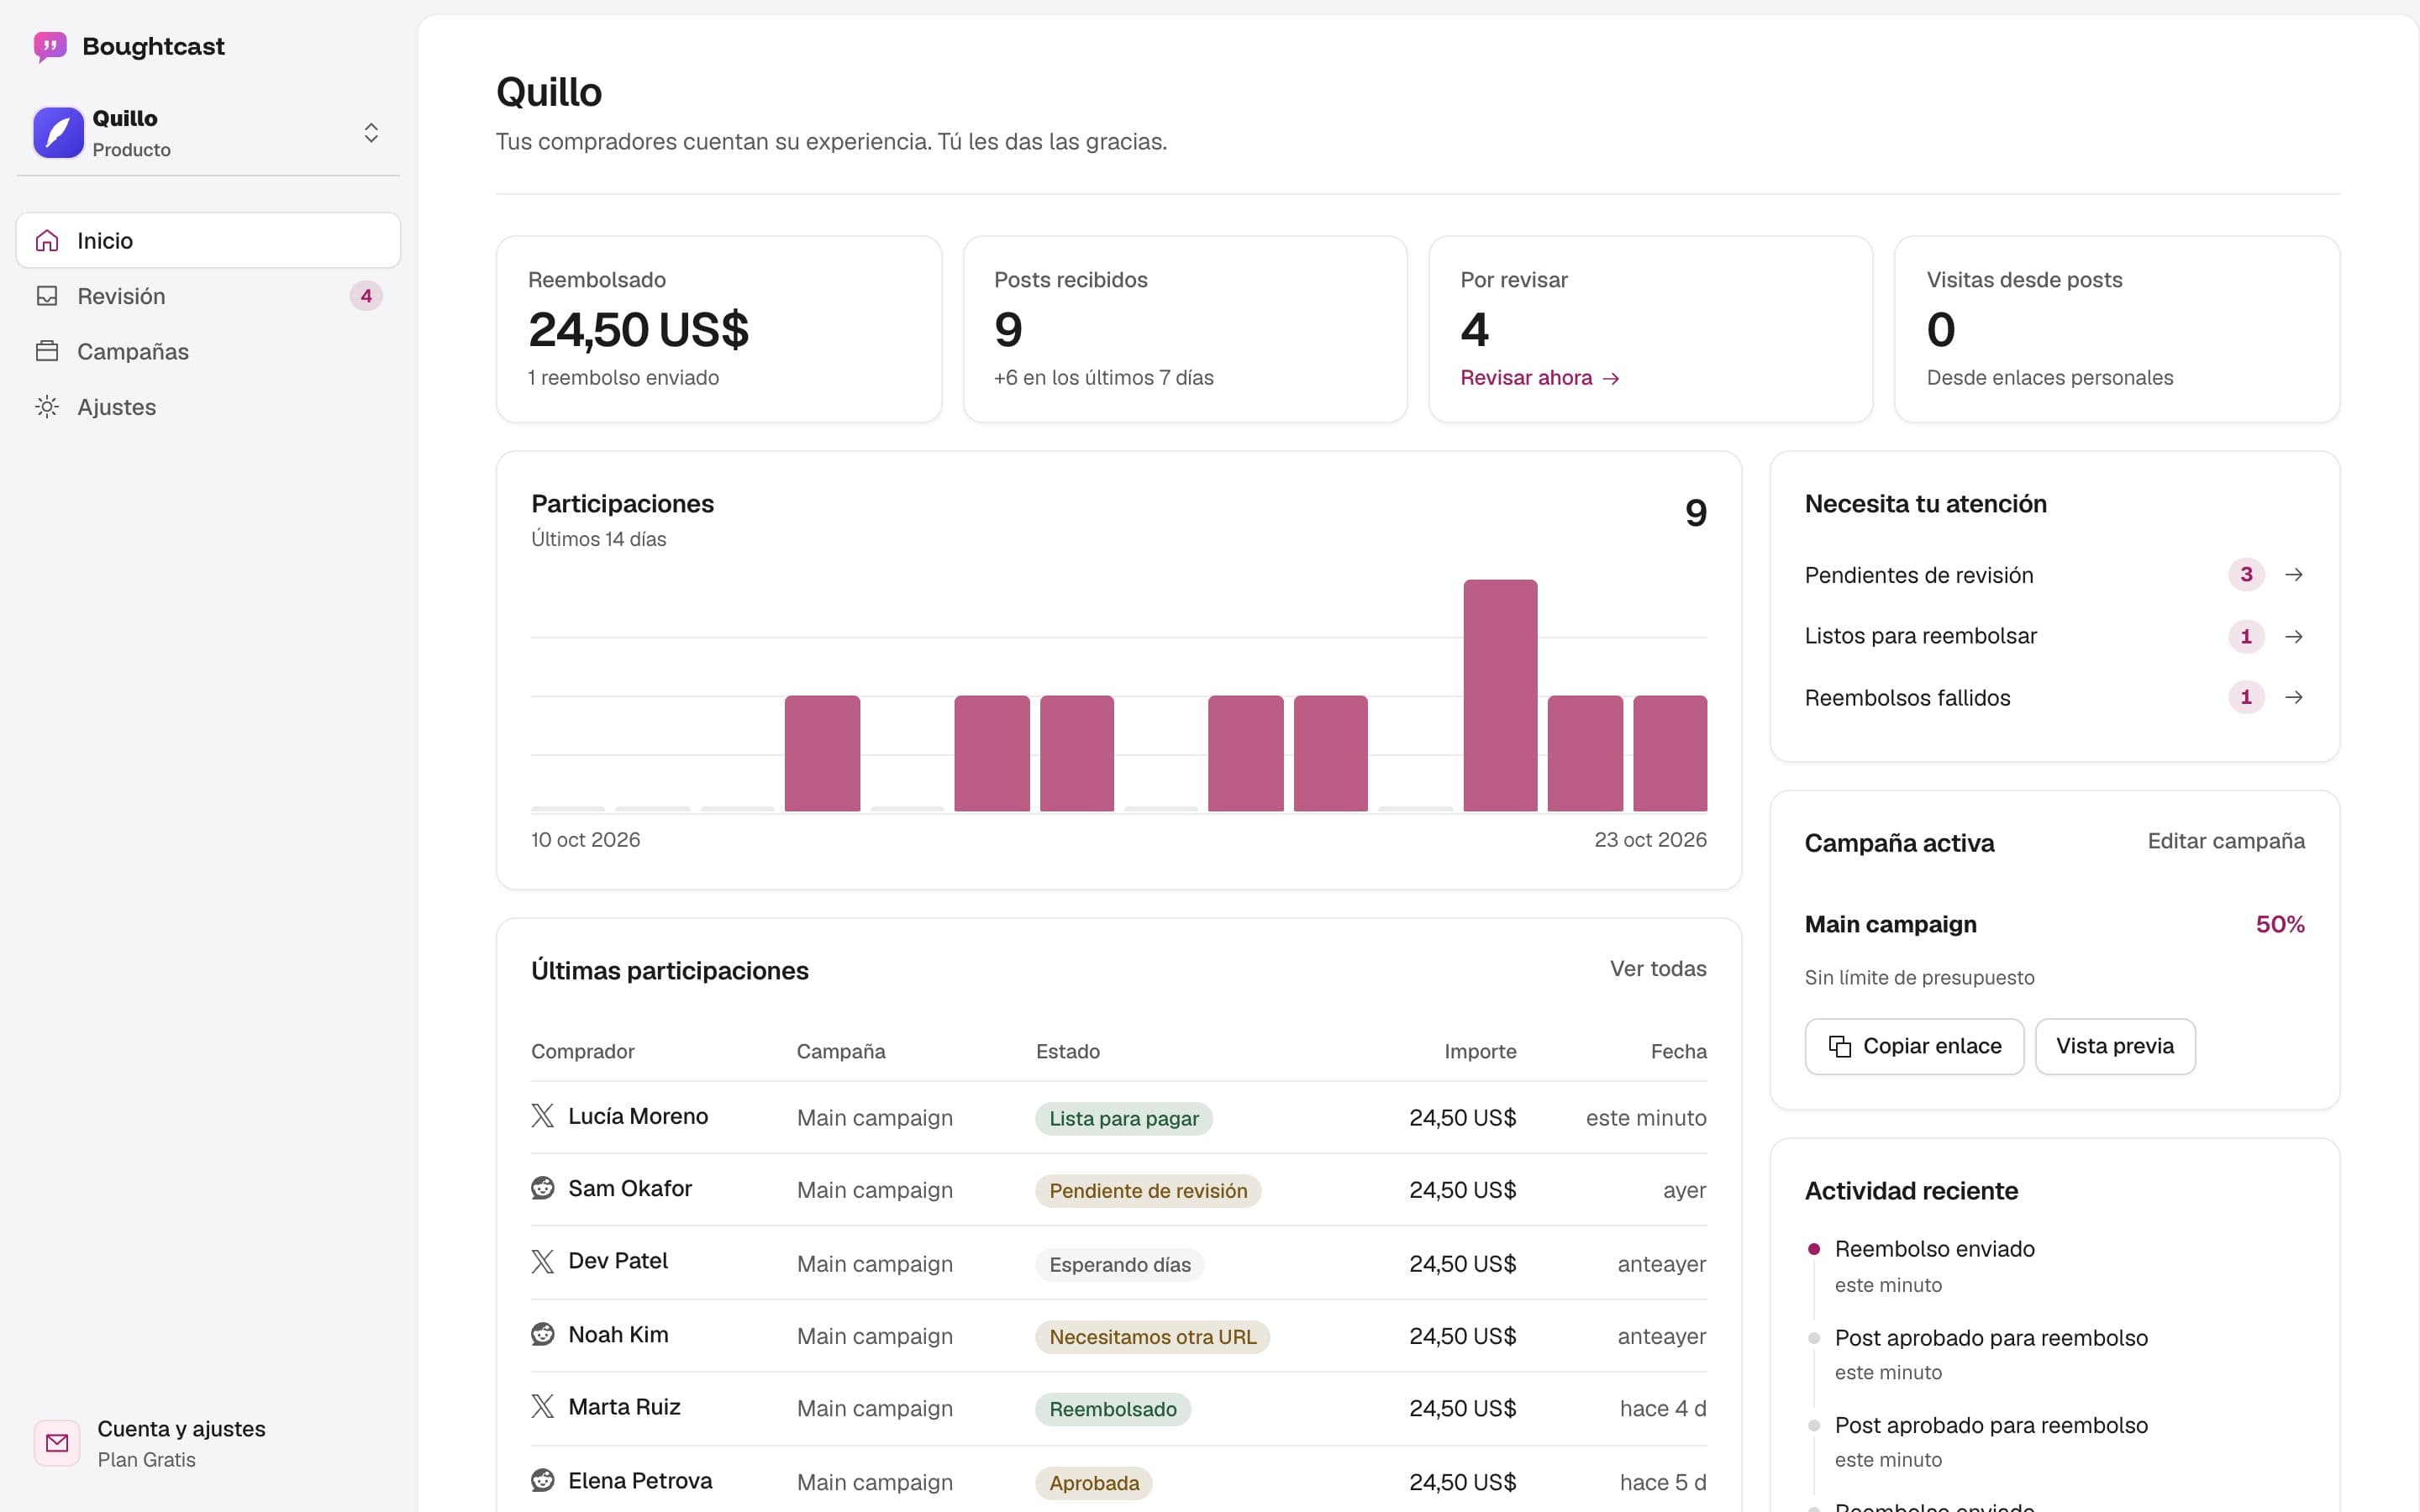Follow the Revisar ahora link
The height and width of the screenshot is (1512, 2420).
(x=1540, y=378)
